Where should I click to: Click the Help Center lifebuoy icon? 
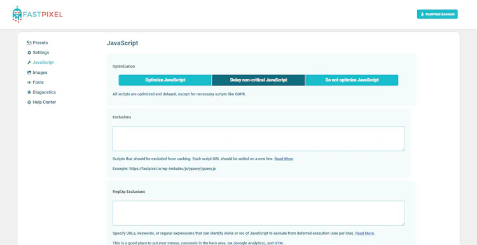point(29,102)
